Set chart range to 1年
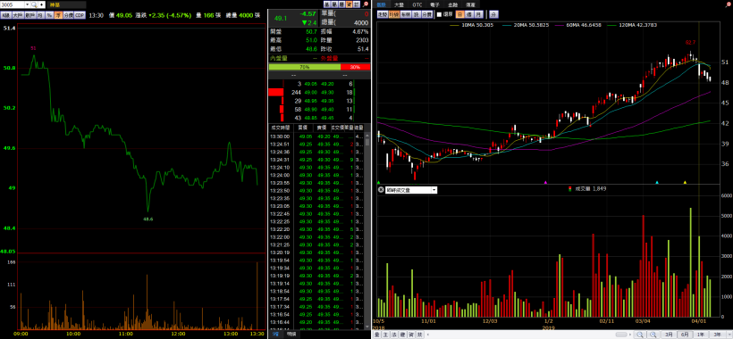 700,335
